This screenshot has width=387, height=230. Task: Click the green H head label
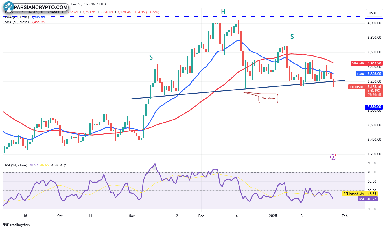point(223,12)
